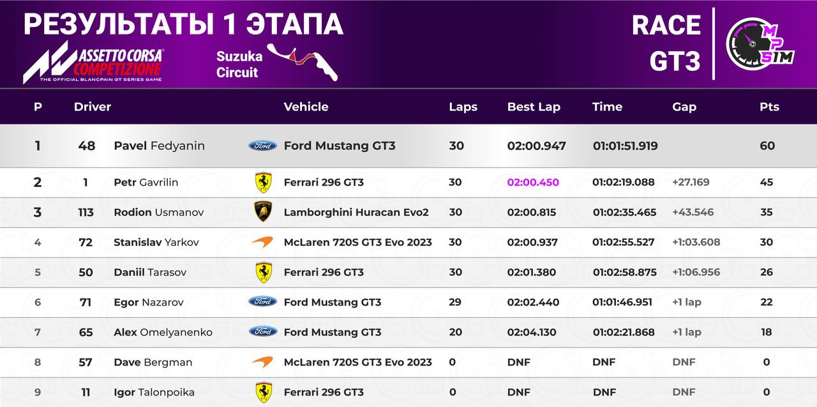The image size is (817, 407).
Task: Select driver name Petr Gavrilin
Action: coord(146,182)
